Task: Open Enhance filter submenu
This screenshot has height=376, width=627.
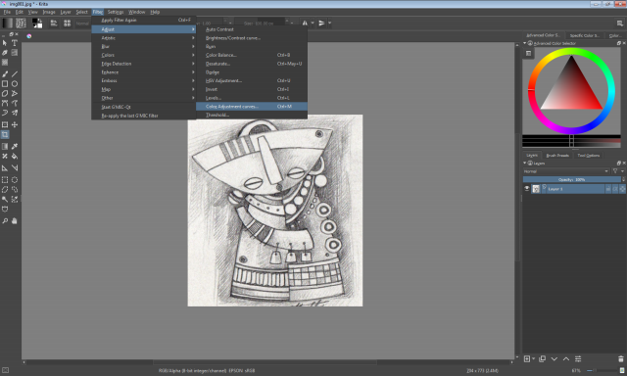Action: 144,72
